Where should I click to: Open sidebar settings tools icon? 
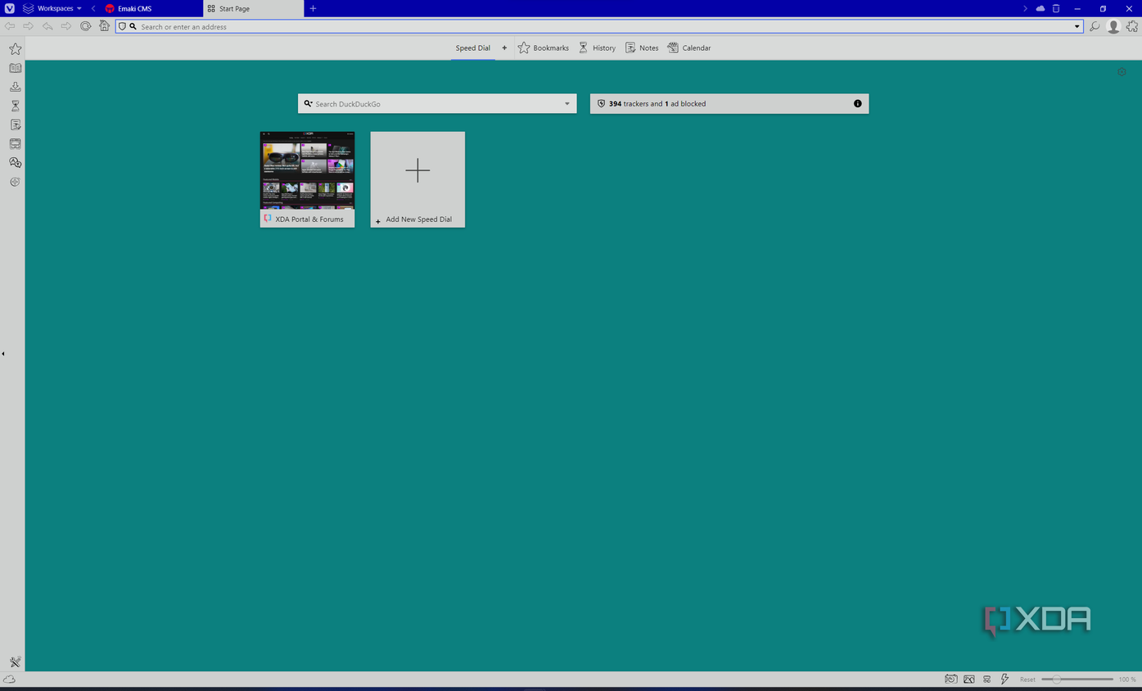15,662
